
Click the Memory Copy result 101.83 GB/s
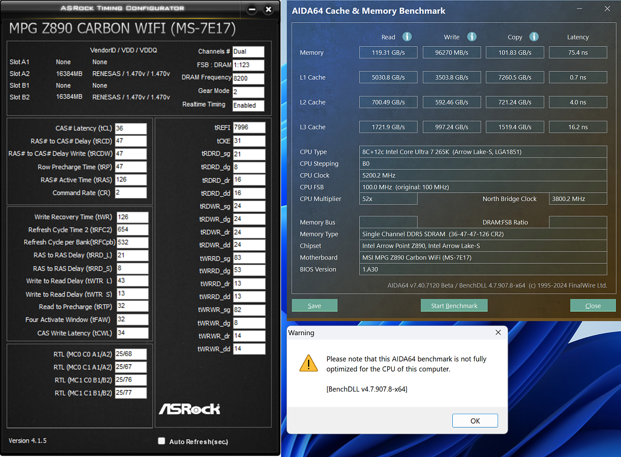coord(515,52)
